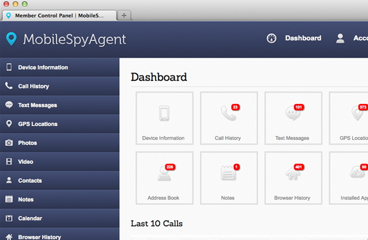Click the Text Messages bubble icon in sidebar

(9, 105)
